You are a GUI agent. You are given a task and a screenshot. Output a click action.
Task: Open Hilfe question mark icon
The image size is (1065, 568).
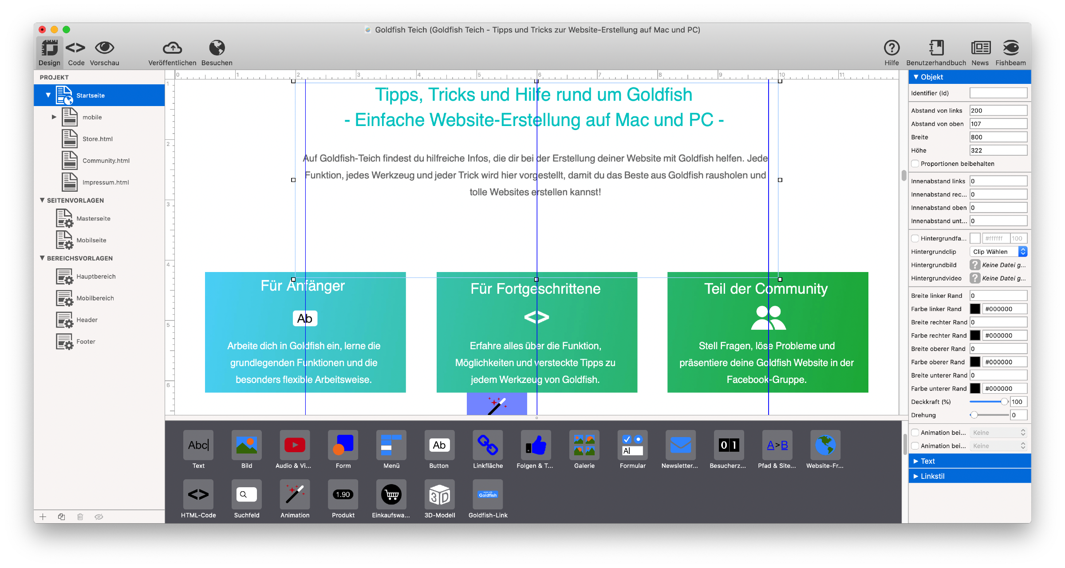point(891,47)
